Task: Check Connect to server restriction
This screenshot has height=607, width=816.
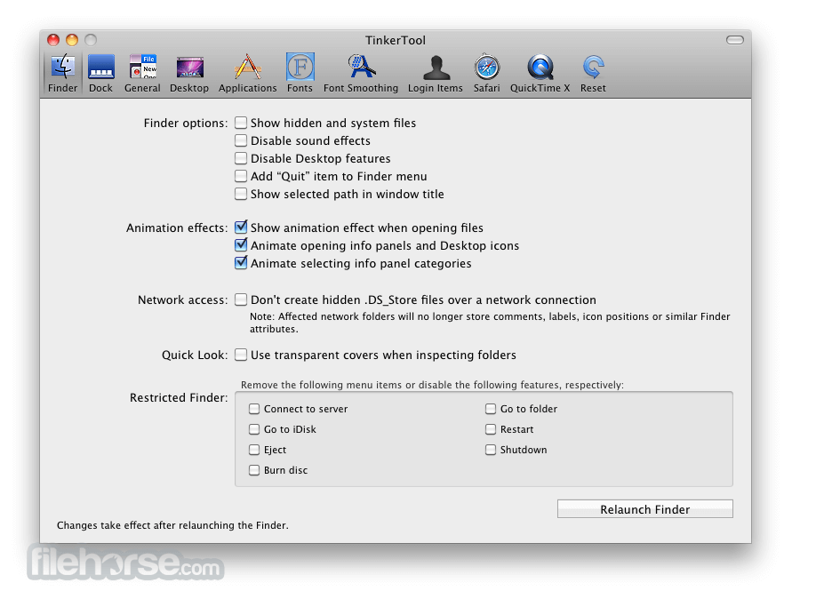Action: click(x=254, y=409)
